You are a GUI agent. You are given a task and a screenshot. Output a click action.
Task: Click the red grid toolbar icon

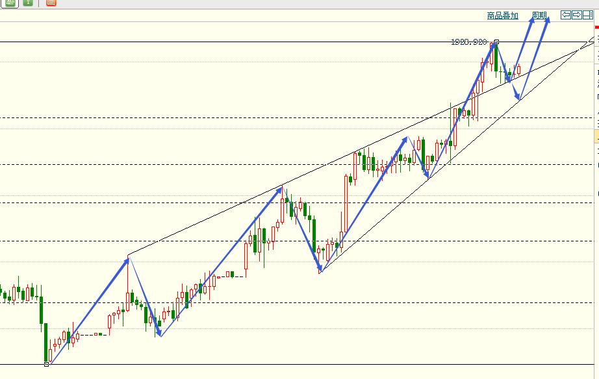pyautogui.click(x=51, y=3)
